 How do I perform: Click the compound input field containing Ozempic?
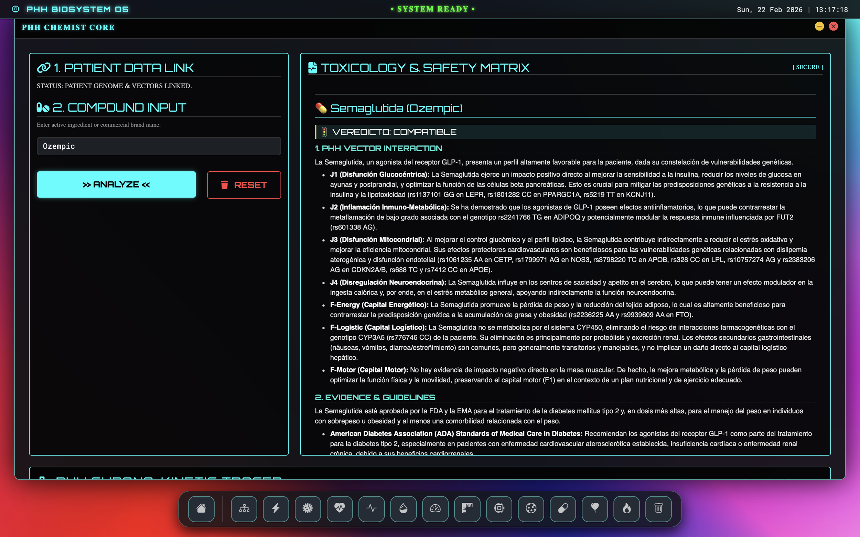pyautogui.click(x=159, y=146)
